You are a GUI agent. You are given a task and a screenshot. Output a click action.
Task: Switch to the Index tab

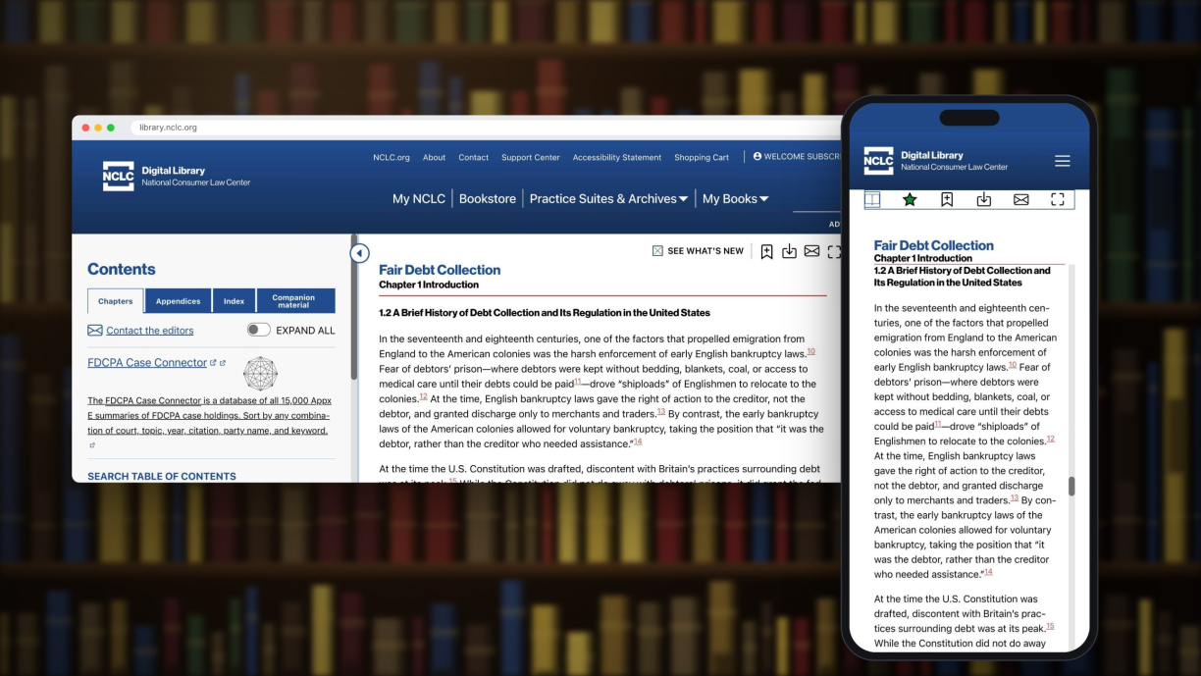pos(234,301)
